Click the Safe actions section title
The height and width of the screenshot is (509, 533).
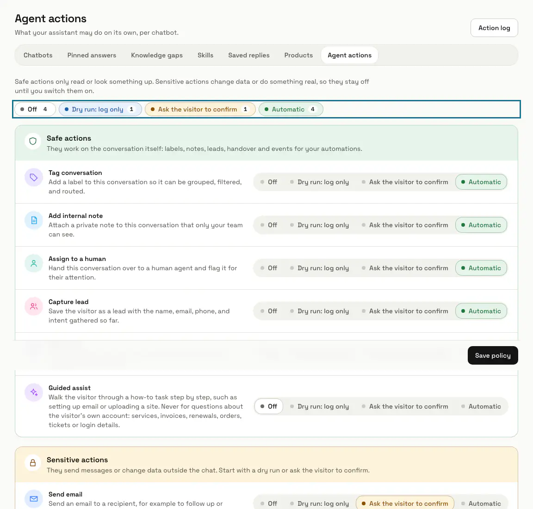(69, 138)
